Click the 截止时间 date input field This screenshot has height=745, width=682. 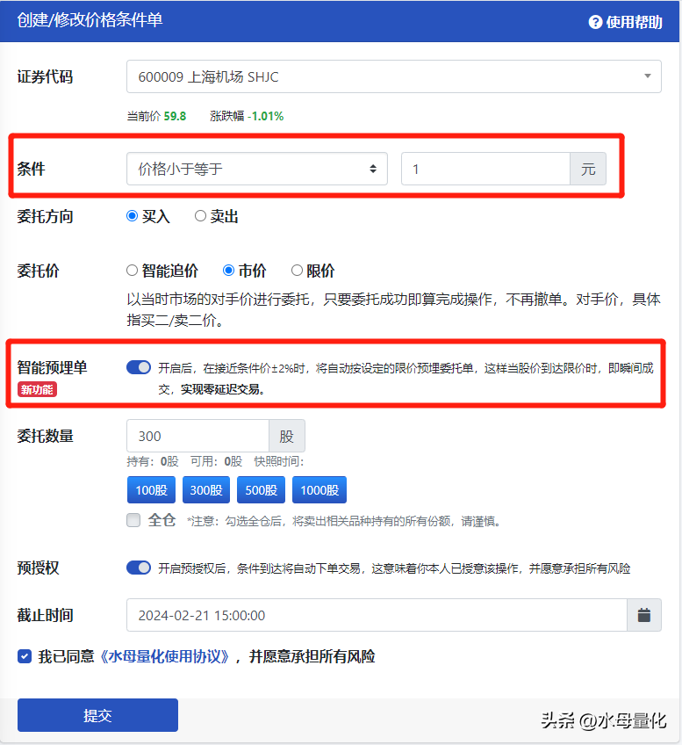click(x=377, y=615)
